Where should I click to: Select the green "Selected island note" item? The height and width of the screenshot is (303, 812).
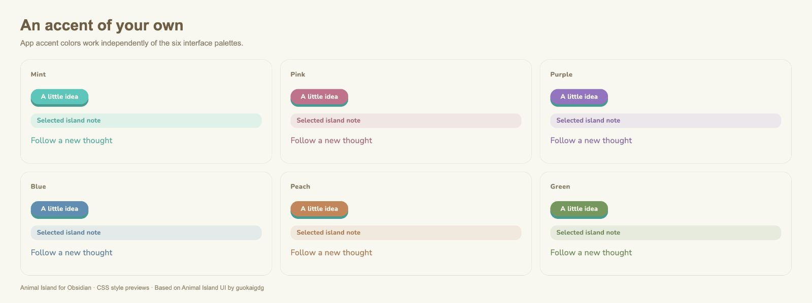666,233
